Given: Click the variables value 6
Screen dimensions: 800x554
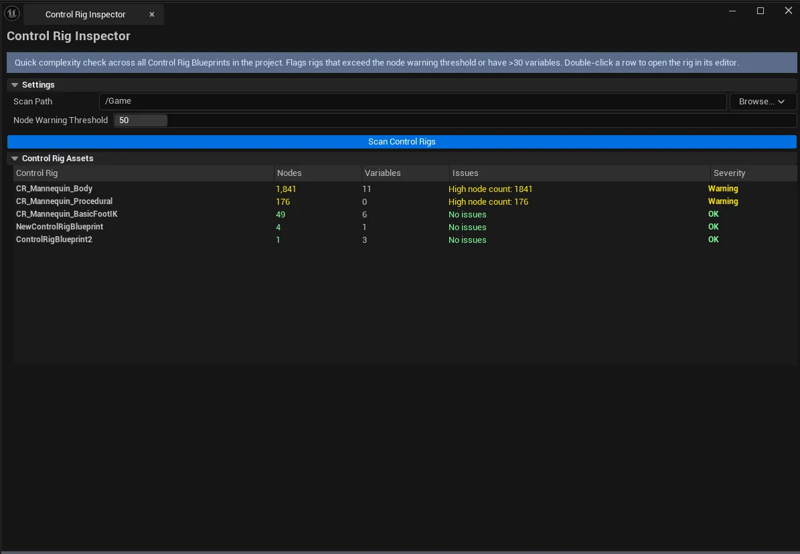Looking at the screenshot, I should [364, 215].
